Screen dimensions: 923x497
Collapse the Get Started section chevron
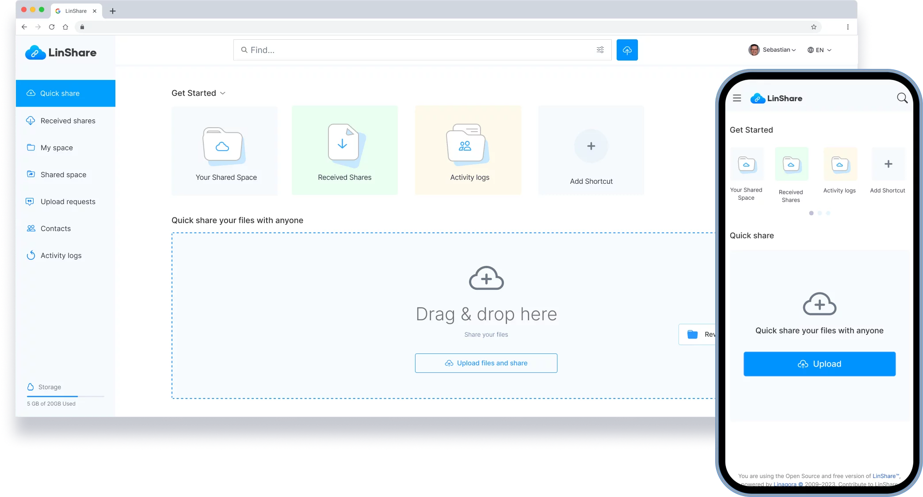[223, 93]
